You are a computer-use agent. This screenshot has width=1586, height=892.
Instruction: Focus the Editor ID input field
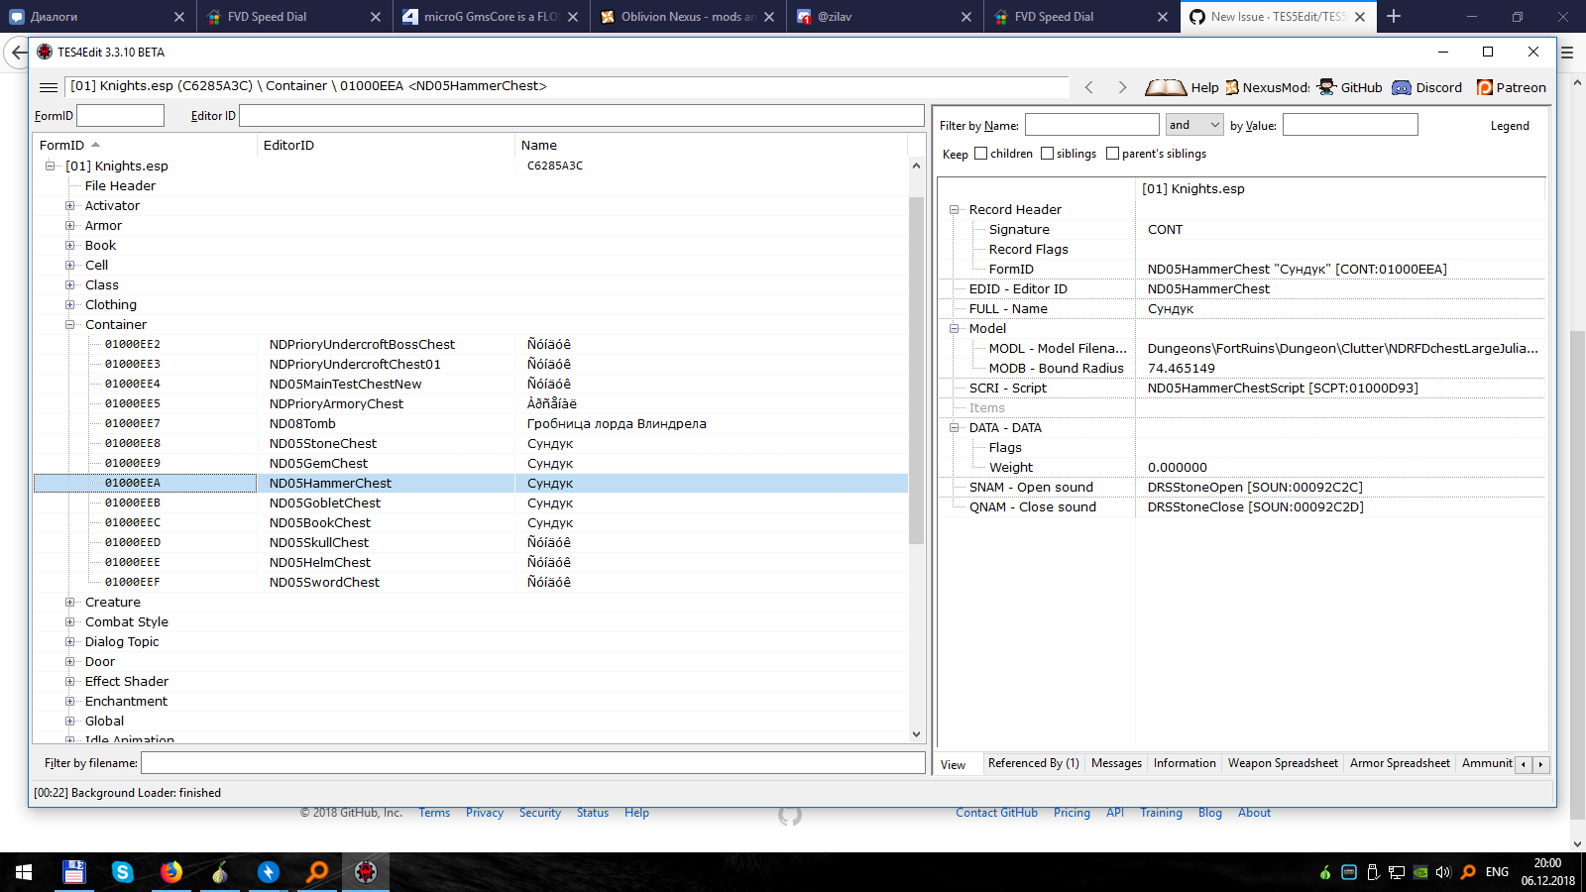coord(581,115)
